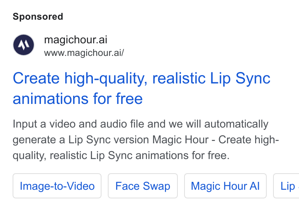Open the Magic Hour AI sitelink button

pyautogui.click(x=225, y=186)
